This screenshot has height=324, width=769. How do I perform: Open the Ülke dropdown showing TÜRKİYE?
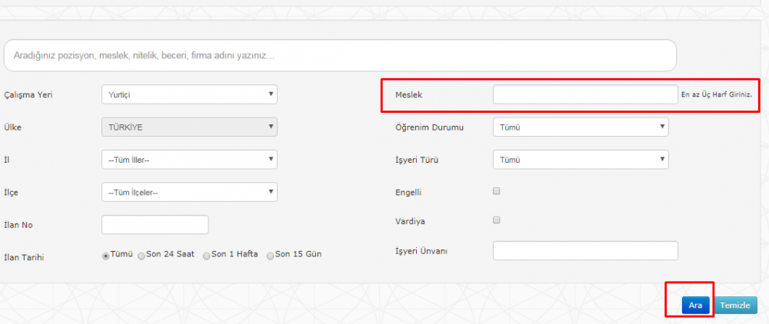point(189,127)
